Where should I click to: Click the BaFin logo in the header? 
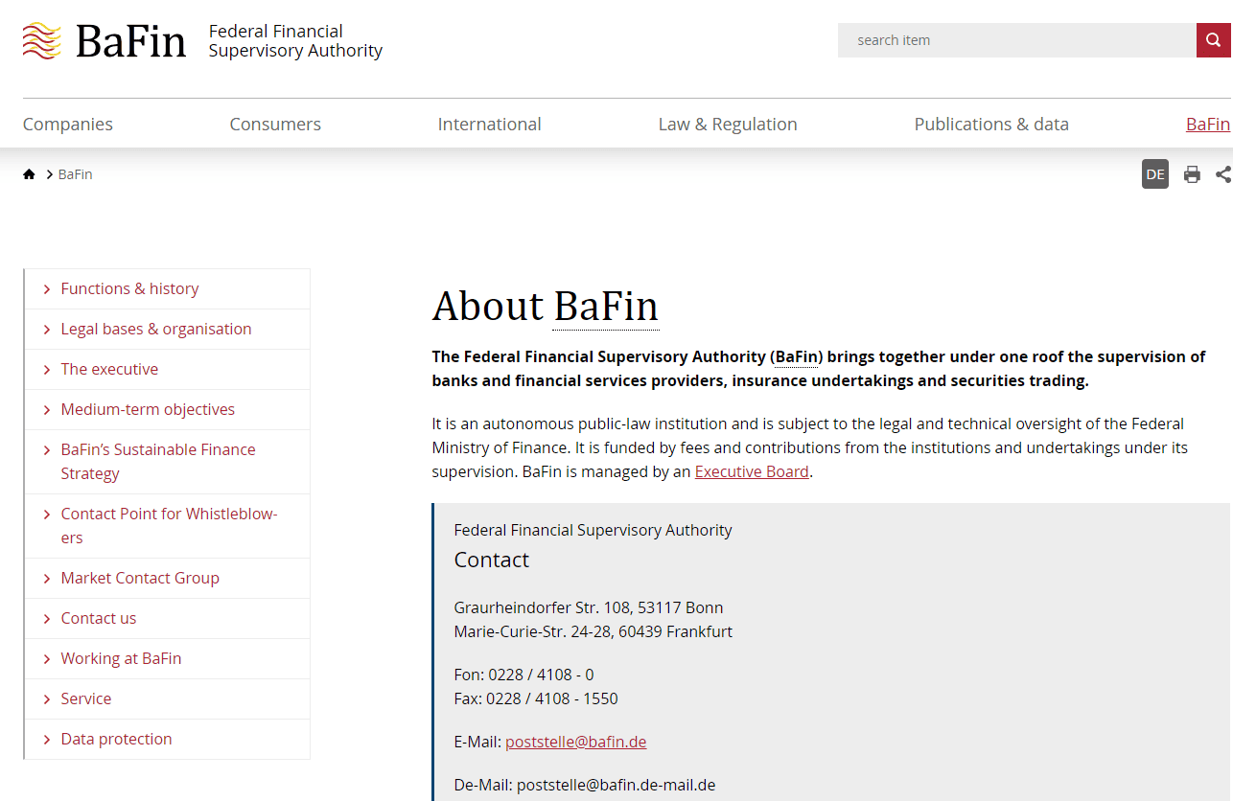(x=105, y=41)
